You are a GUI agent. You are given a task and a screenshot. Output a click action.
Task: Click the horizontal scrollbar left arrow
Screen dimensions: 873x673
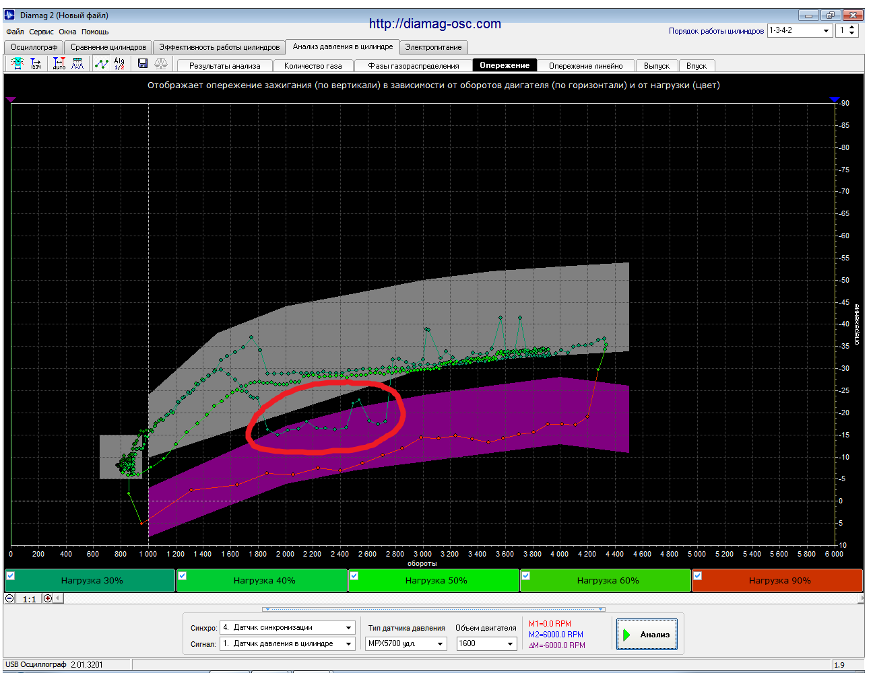tap(58, 598)
